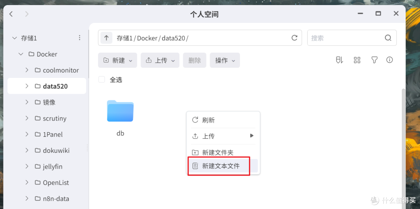Choose 新建文本文件 in the context menu
The image size is (420, 209).
223,166
